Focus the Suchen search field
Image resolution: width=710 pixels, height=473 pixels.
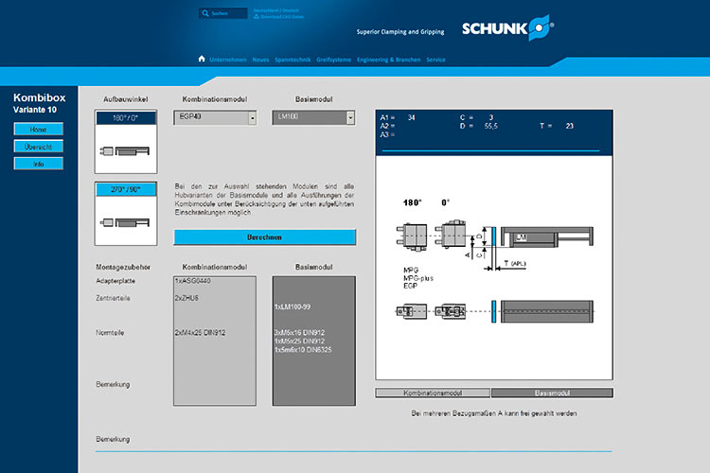(223, 13)
